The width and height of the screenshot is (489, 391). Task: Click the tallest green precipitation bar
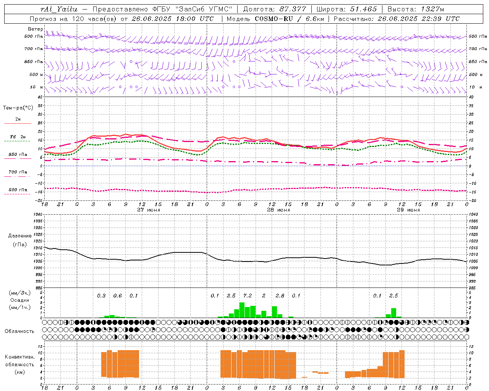(242, 310)
